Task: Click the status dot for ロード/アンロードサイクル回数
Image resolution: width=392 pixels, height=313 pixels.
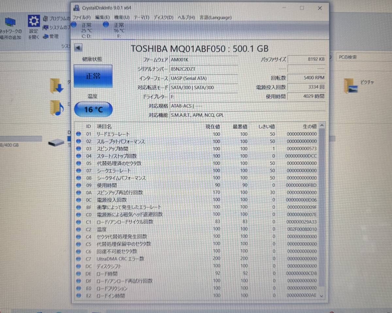Action: (79, 222)
